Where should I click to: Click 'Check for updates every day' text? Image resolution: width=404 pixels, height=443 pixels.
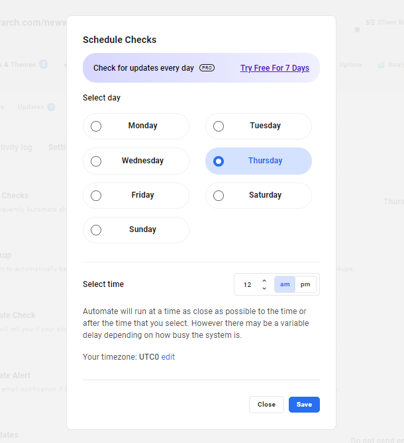(x=144, y=68)
